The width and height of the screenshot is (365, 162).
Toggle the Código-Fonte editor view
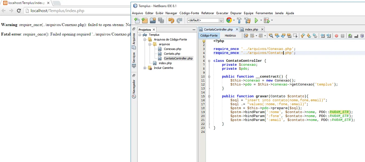[209, 36]
